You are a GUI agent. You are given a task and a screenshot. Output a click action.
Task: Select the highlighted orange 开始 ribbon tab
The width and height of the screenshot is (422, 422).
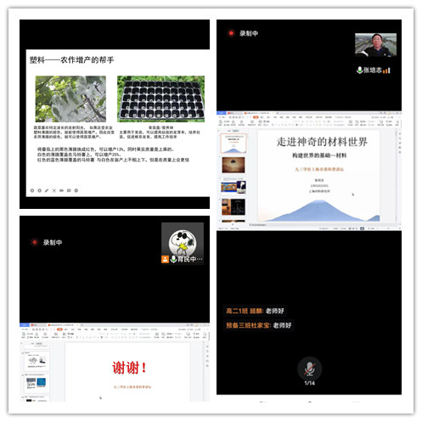pyautogui.click(x=256, y=117)
